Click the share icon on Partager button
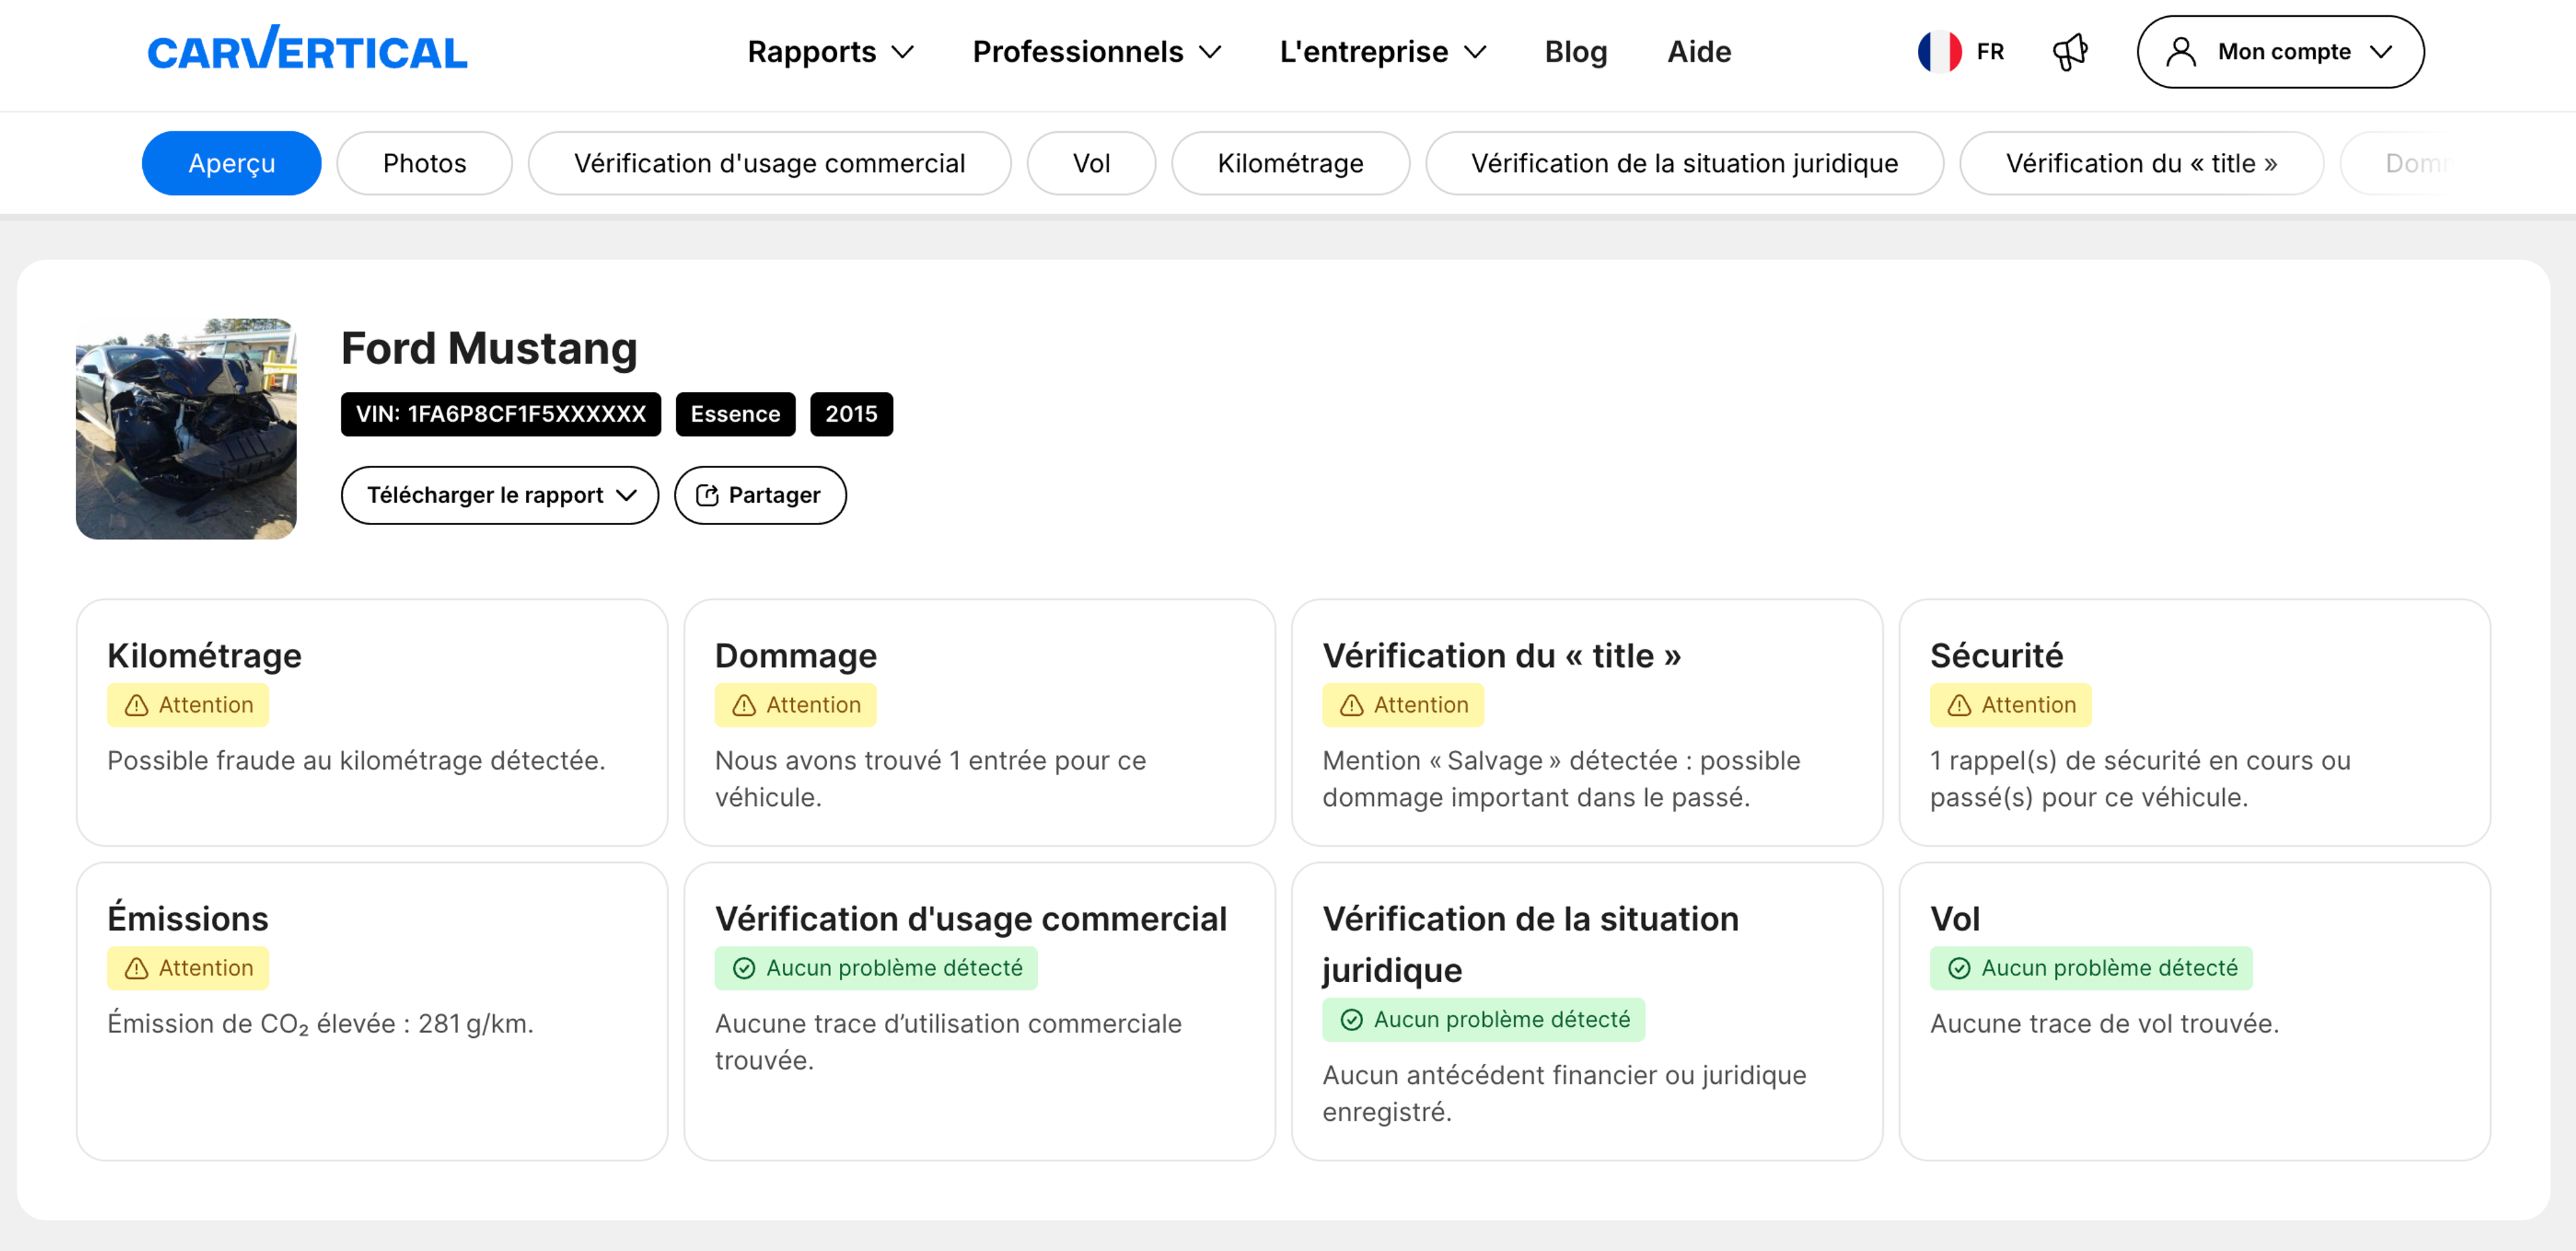Image resolution: width=2576 pixels, height=1251 pixels. coord(707,495)
